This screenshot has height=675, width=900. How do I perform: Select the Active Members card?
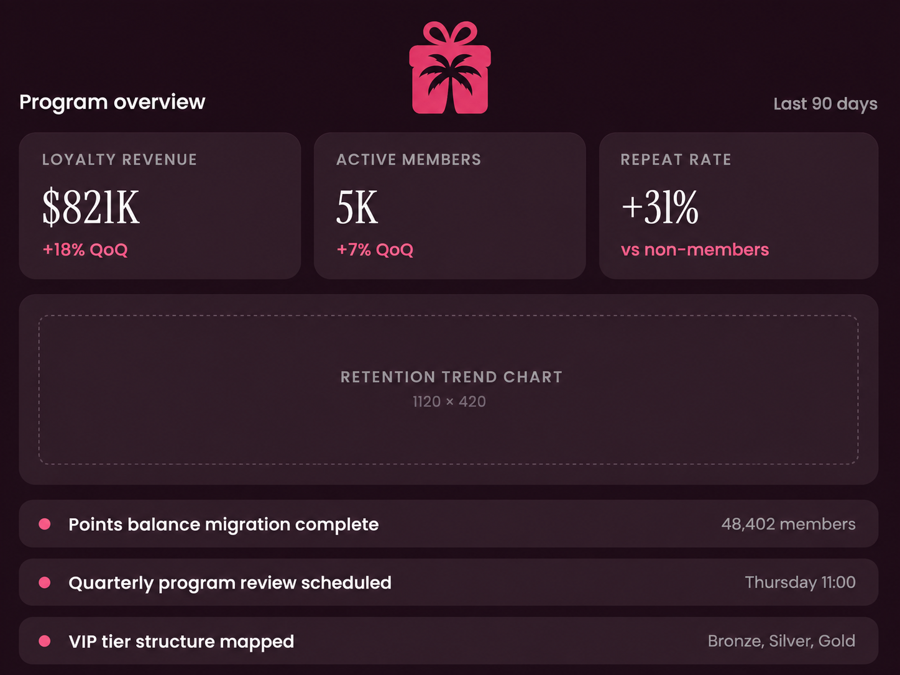449,206
